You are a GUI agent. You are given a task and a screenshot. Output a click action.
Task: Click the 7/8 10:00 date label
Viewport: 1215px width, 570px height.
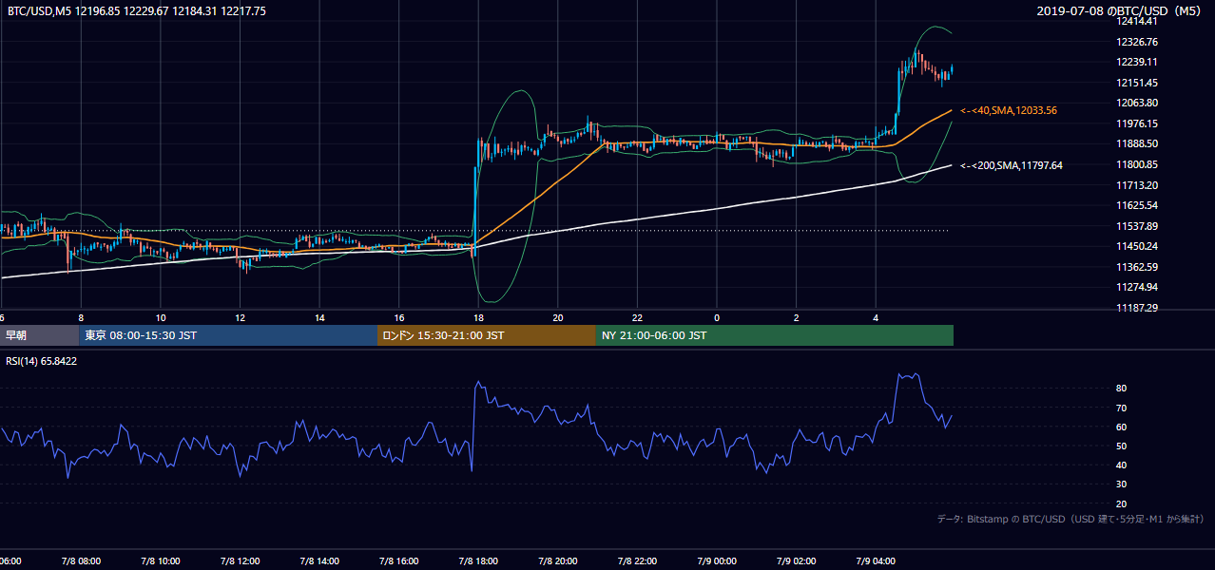point(160,561)
